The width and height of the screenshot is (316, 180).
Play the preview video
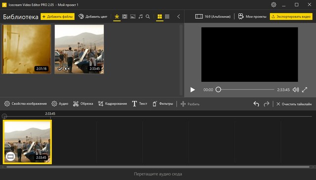(193, 90)
